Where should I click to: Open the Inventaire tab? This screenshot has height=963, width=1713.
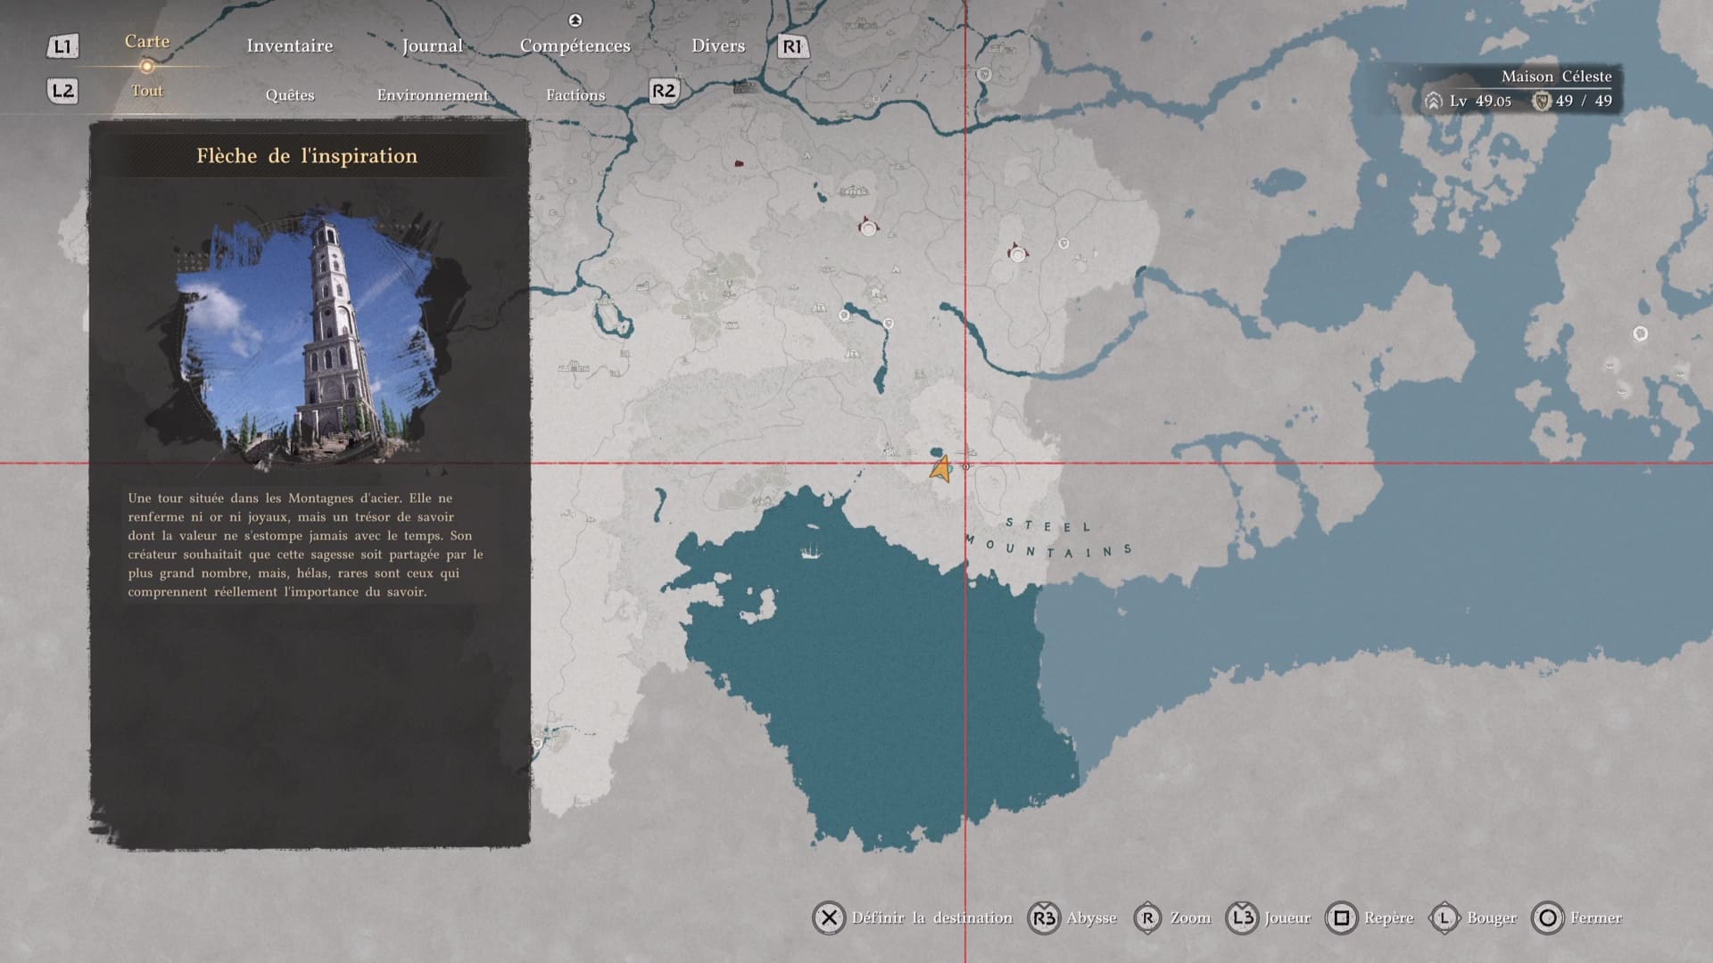tap(289, 45)
